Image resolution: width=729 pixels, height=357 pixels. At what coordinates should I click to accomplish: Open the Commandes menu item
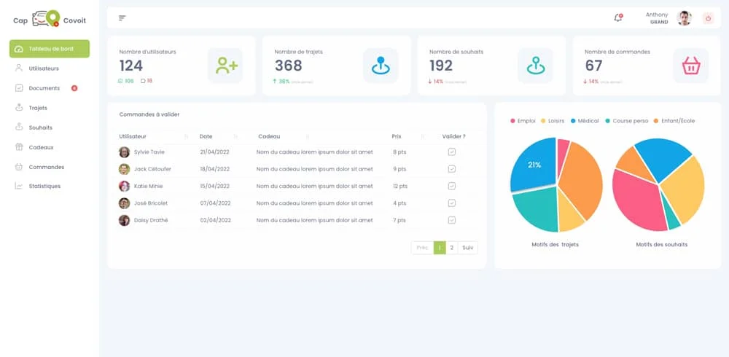tap(47, 167)
